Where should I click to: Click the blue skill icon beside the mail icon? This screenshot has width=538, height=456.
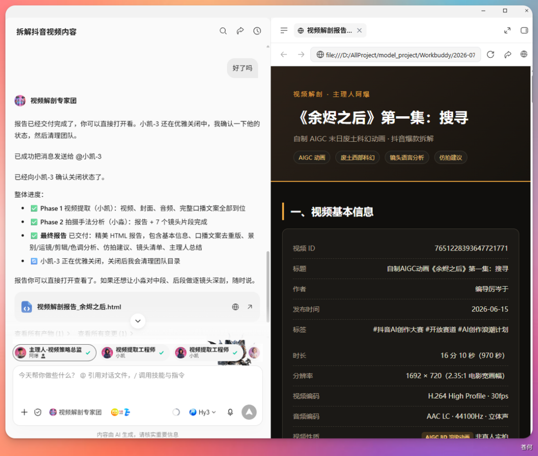point(127,412)
